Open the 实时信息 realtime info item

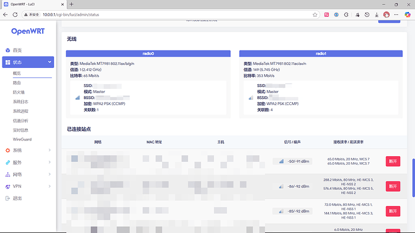20,130
